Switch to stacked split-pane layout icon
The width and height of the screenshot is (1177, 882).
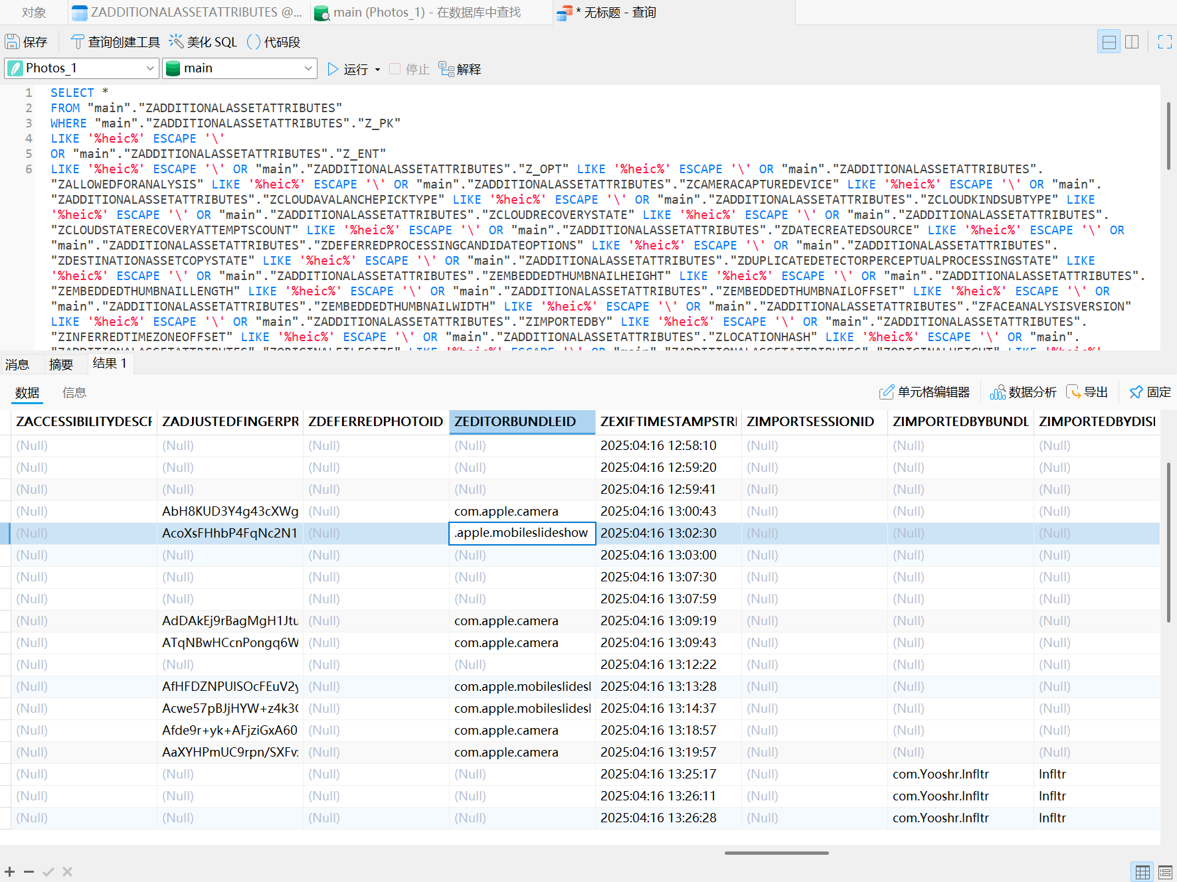click(1109, 42)
